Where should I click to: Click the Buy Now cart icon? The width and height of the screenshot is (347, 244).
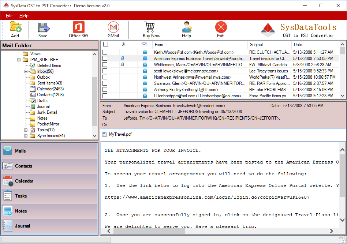(x=150, y=27)
